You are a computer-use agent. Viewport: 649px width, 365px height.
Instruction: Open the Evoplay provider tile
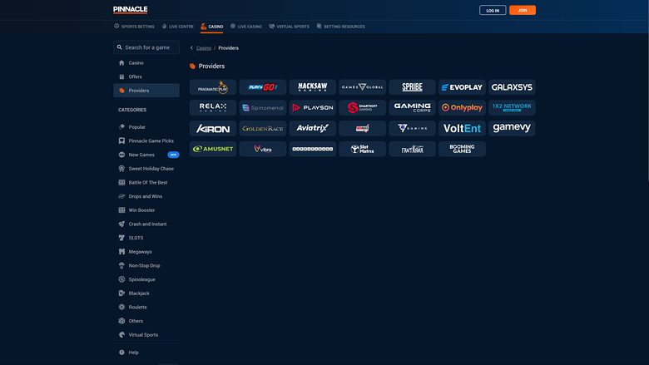[x=462, y=87]
